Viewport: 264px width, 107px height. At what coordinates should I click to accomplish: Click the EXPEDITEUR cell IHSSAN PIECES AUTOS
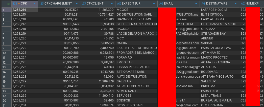pos(136,67)
